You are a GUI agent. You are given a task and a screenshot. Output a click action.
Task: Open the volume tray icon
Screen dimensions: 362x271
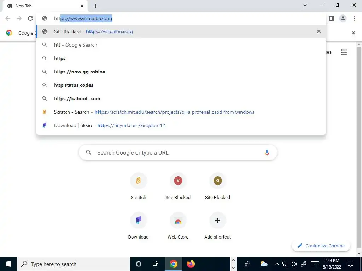point(294,264)
